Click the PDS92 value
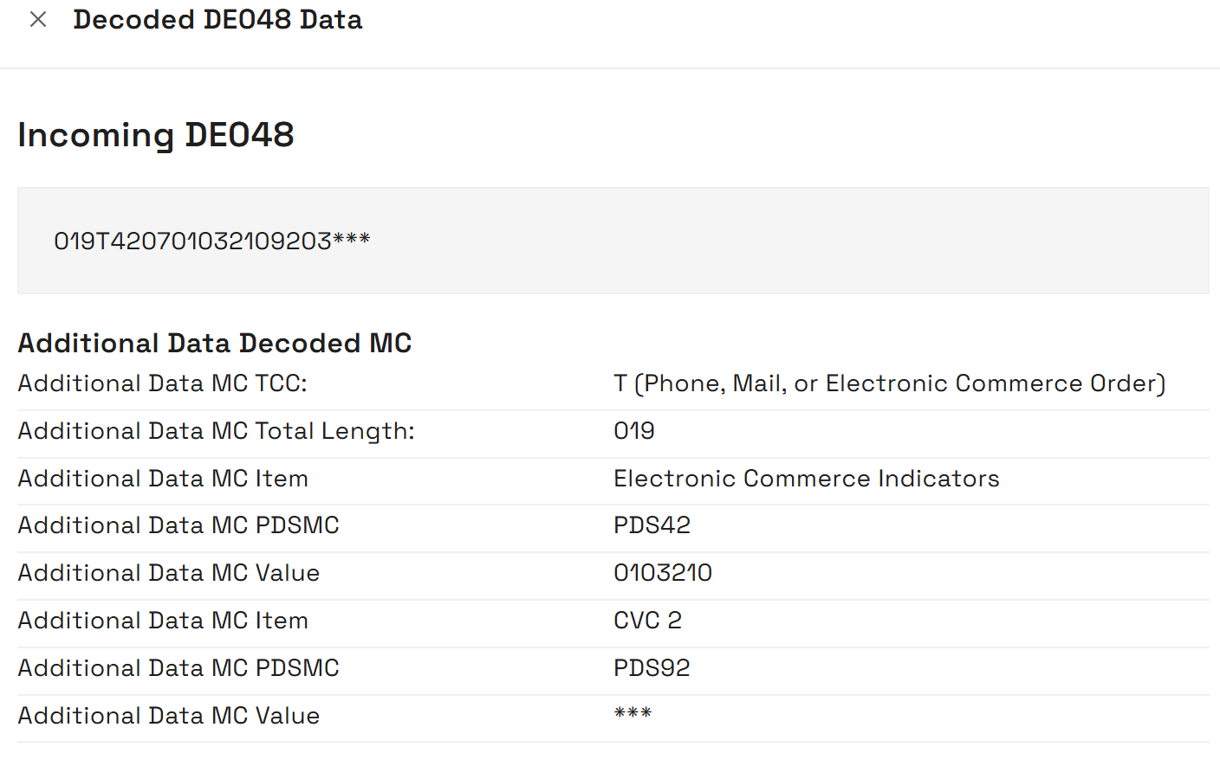 [x=652, y=668]
